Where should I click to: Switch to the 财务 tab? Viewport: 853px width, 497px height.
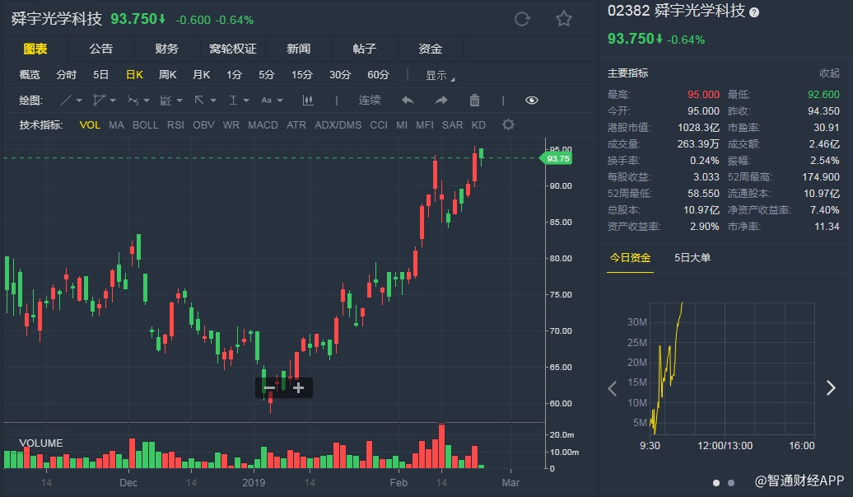(x=166, y=49)
